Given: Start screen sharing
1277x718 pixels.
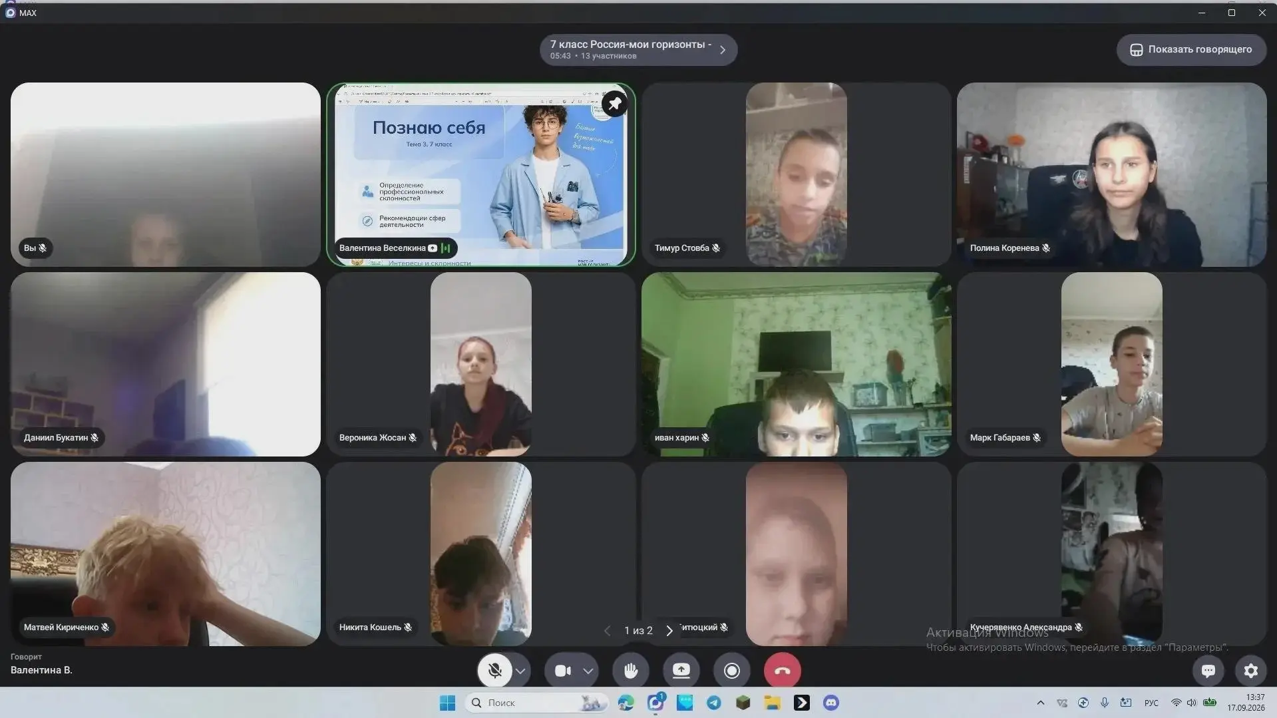Looking at the screenshot, I should 681,670.
